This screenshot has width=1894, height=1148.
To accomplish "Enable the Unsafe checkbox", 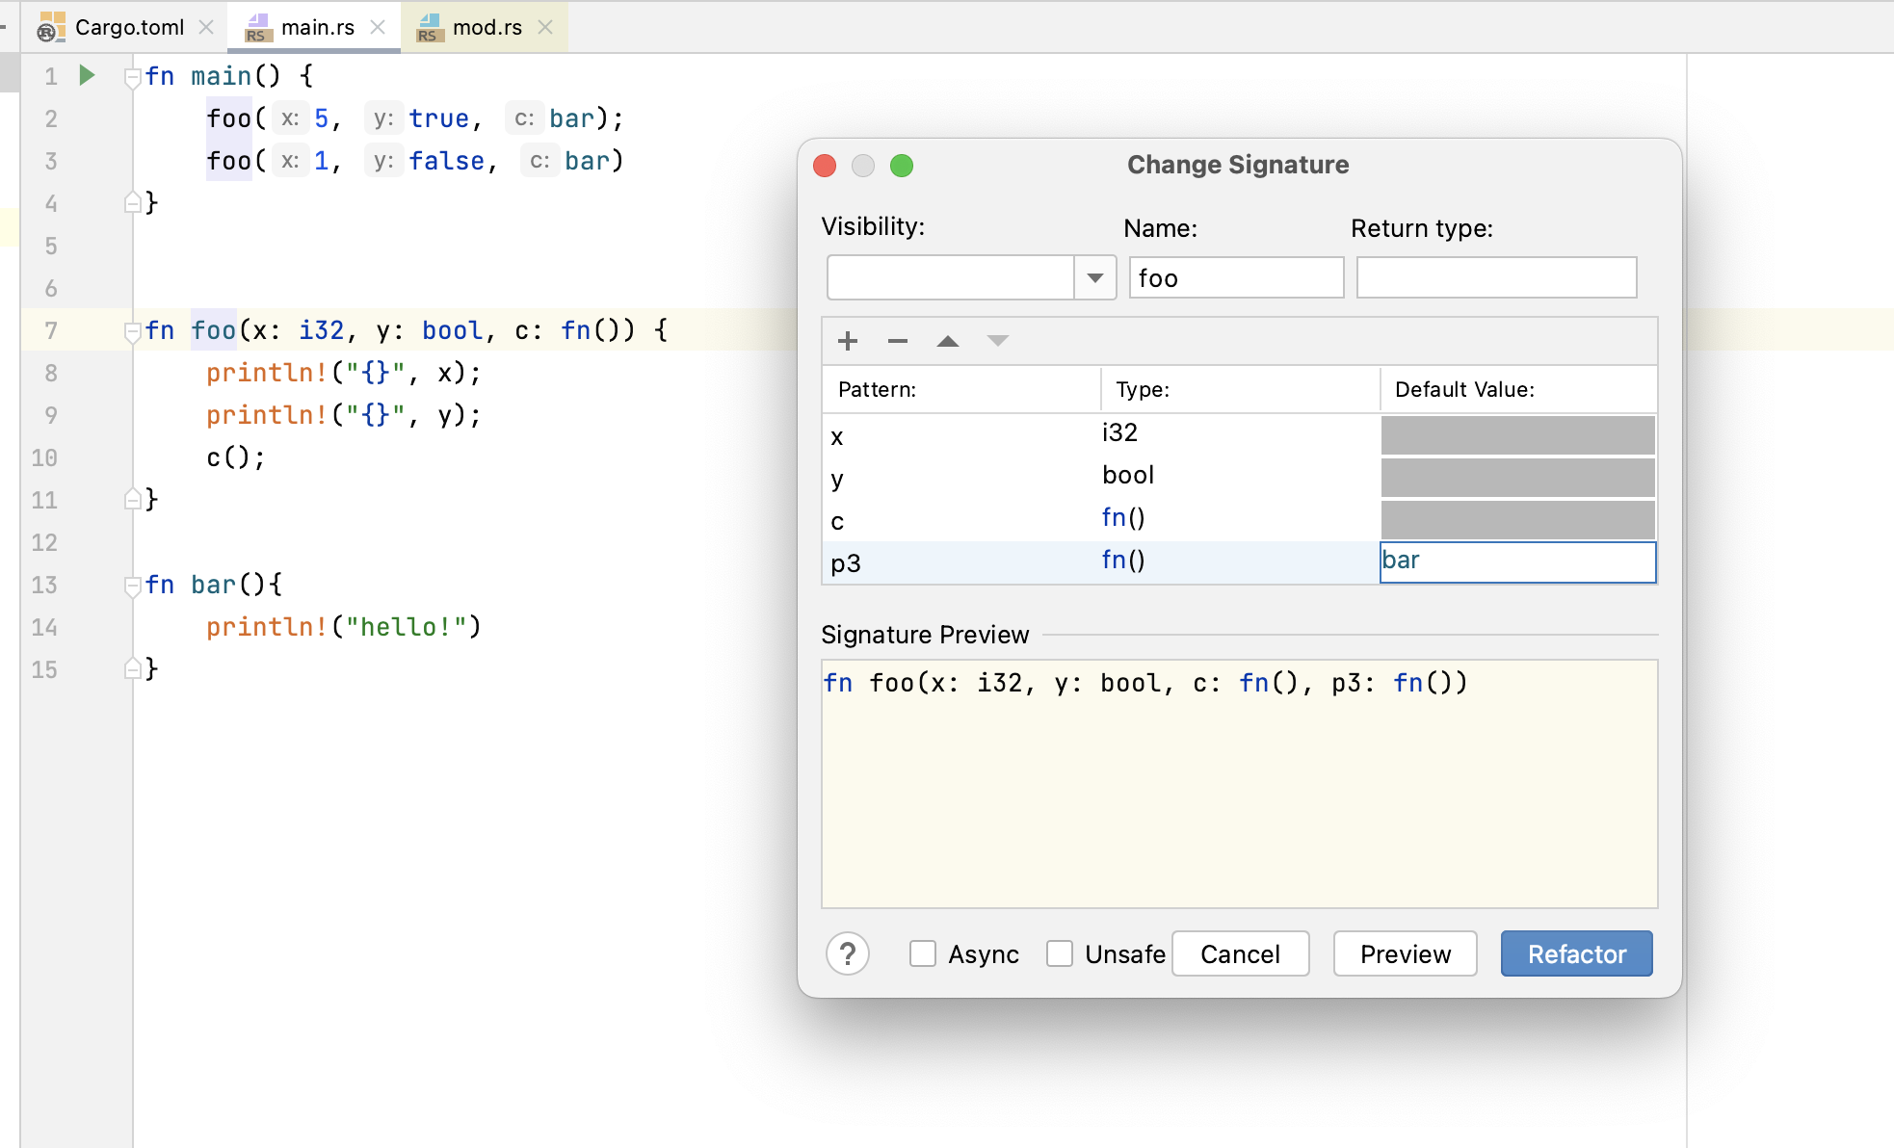I will pos(1059,953).
